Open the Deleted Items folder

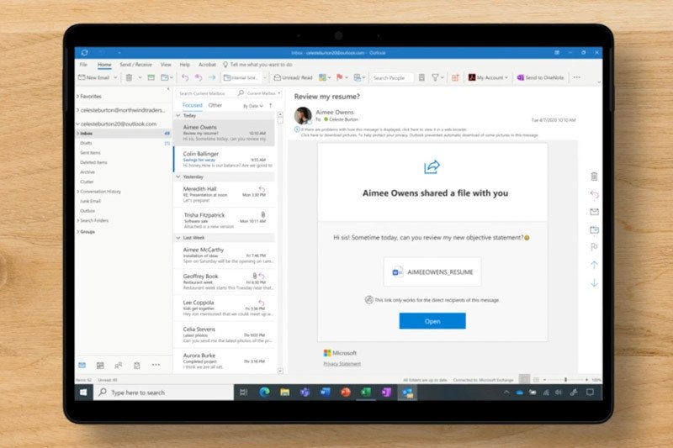(x=93, y=162)
